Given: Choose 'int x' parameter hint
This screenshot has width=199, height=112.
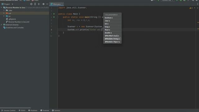Looking at the screenshot, I should point(112,24).
